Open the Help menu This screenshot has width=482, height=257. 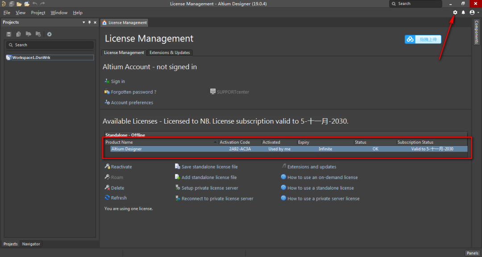coord(78,12)
